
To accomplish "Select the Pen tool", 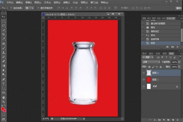I will click(x=3, y=79).
